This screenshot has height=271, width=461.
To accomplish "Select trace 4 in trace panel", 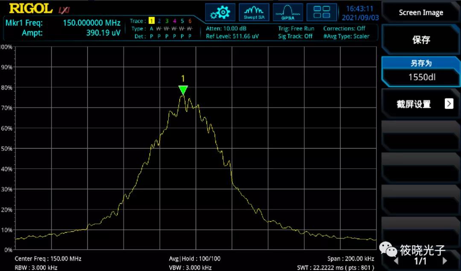I will (x=175, y=21).
